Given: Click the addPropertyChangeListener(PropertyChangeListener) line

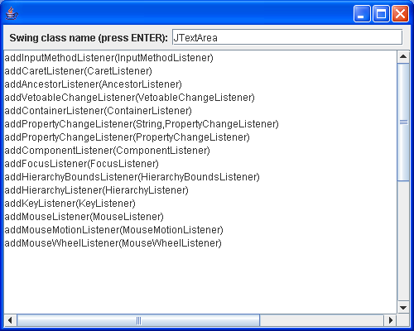Looking at the screenshot, I should click(128, 137).
